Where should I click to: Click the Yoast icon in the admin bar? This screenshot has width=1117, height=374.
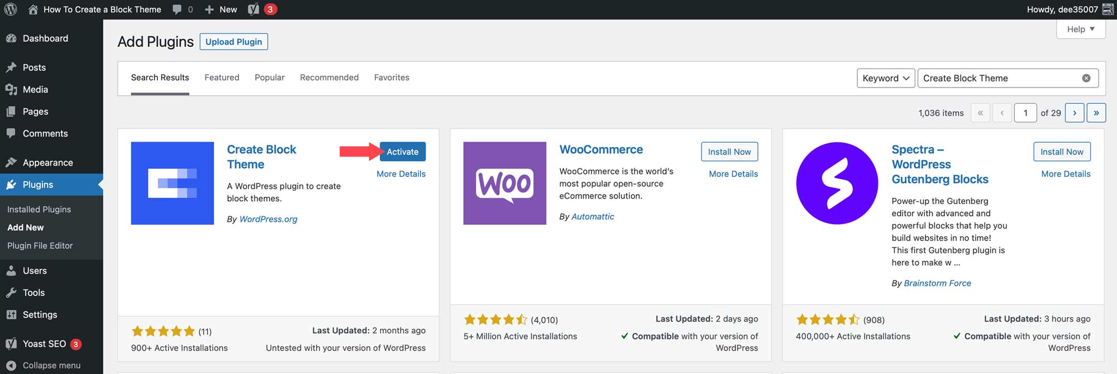pyautogui.click(x=254, y=9)
